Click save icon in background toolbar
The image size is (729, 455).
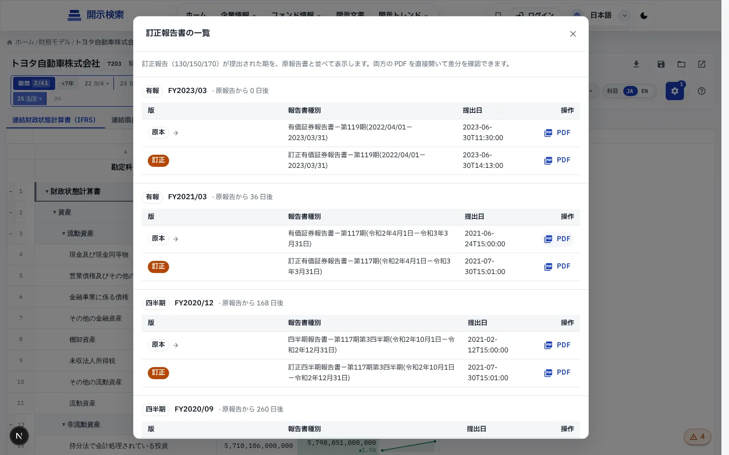[661, 64]
